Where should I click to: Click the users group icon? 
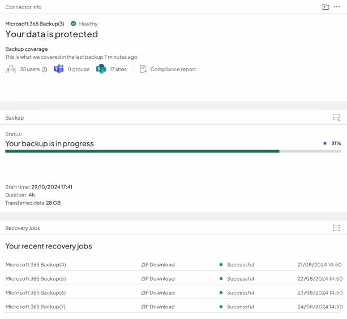coord(11,69)
